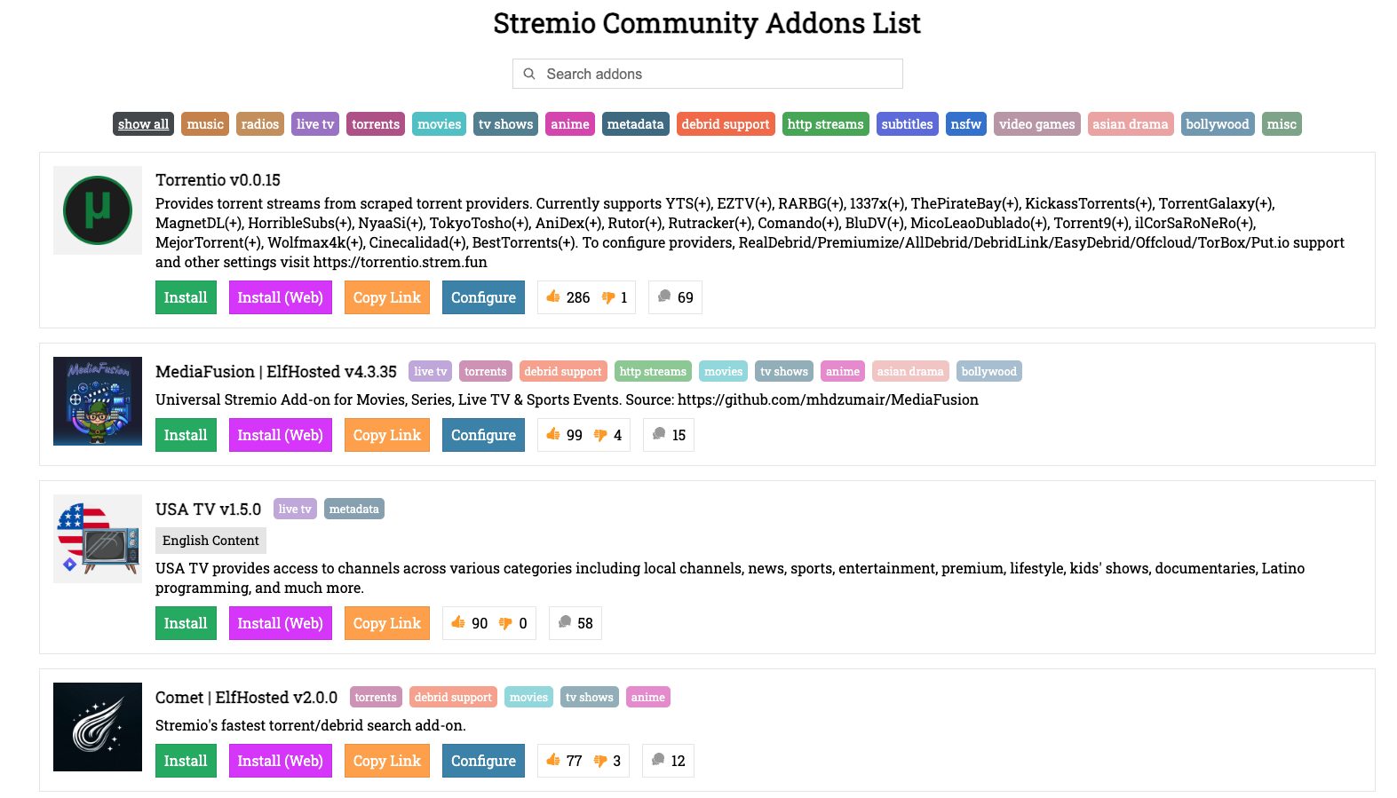This screenshot has height=798, width=1397.
Task: Downvote MediaFusion with the thumbs-down icon
Action: (x=600, y=435)
